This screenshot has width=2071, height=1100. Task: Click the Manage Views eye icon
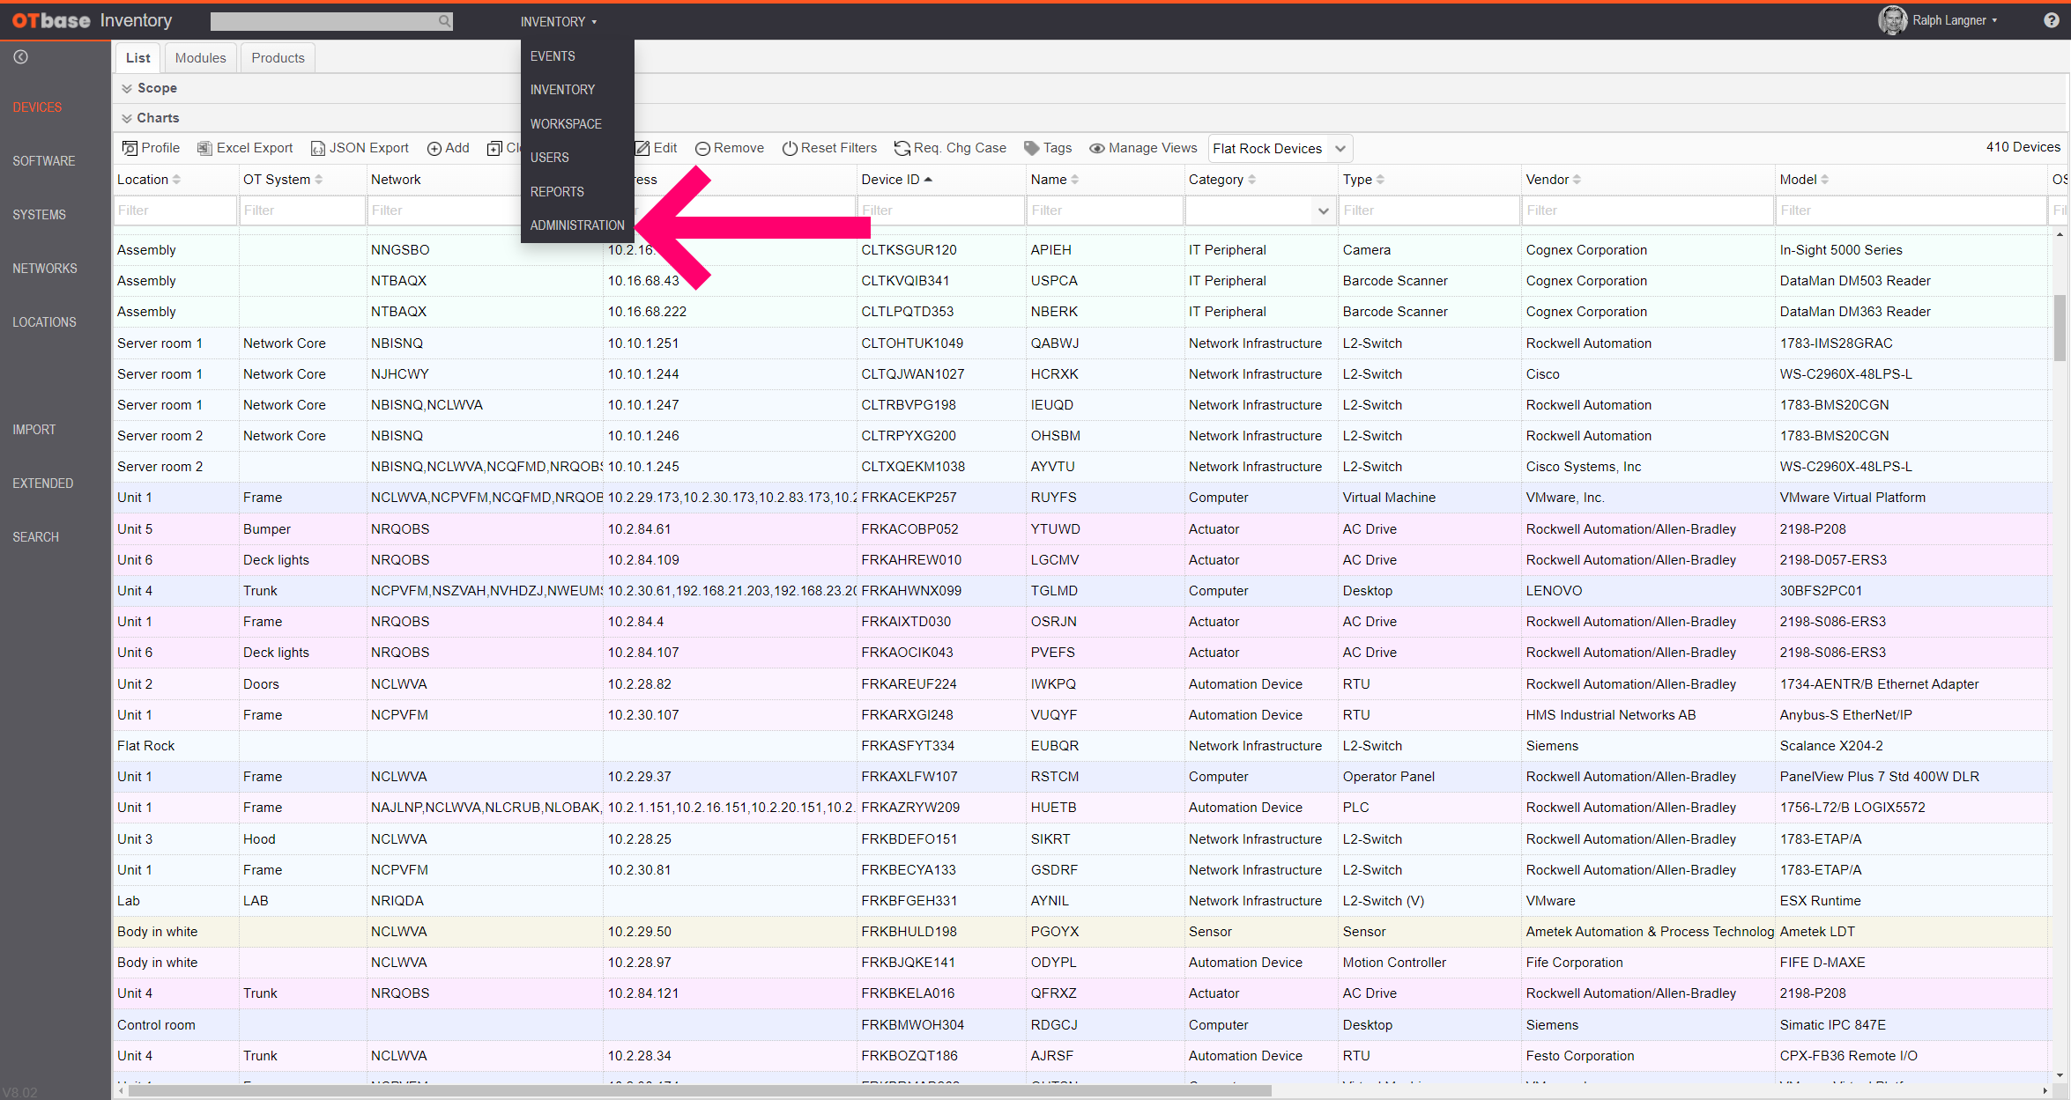click(1097, 148)
